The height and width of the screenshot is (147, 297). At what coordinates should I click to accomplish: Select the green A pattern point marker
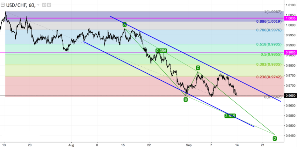point(124,24)
